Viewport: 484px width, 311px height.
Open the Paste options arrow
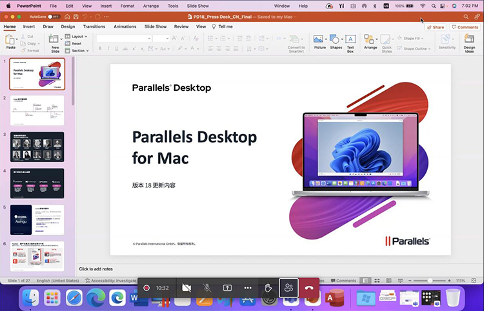pyautogui.click(x=17, y=39)
